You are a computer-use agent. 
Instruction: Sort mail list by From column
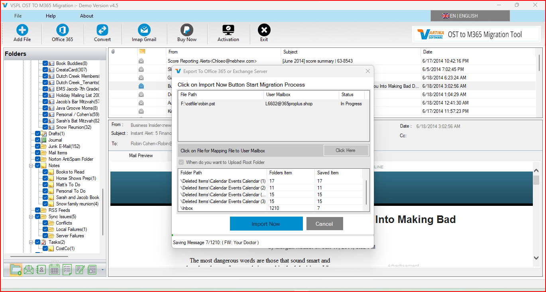coord(223,52)
